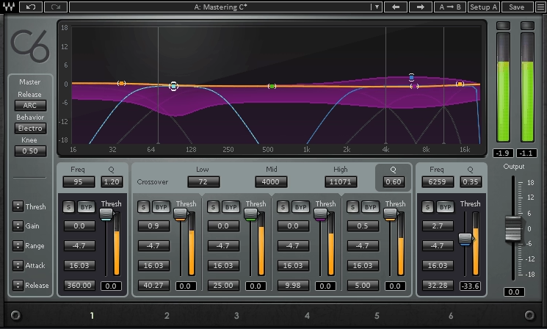Change Behavior from Electro
Viewport: 547px width, 329px height.
30,129
